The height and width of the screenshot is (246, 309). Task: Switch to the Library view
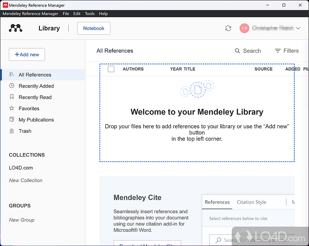click(x=49, y=28)
